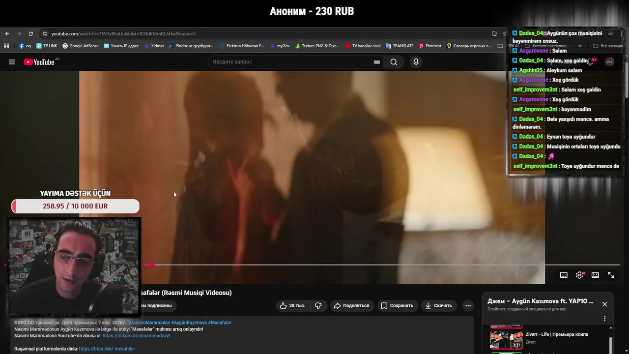Click the red playhead on progress bar
629x354 pixels.
coord(153,265)
